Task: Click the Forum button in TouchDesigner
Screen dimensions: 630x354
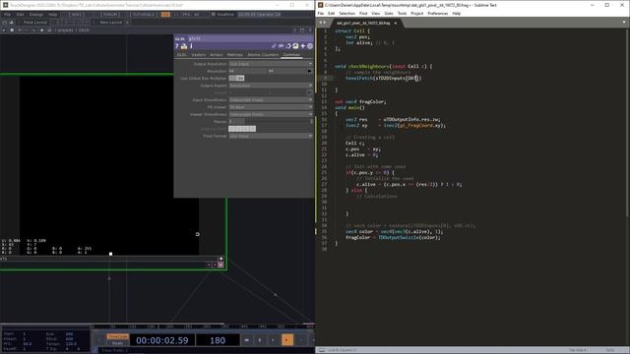Action: point(109,14)
